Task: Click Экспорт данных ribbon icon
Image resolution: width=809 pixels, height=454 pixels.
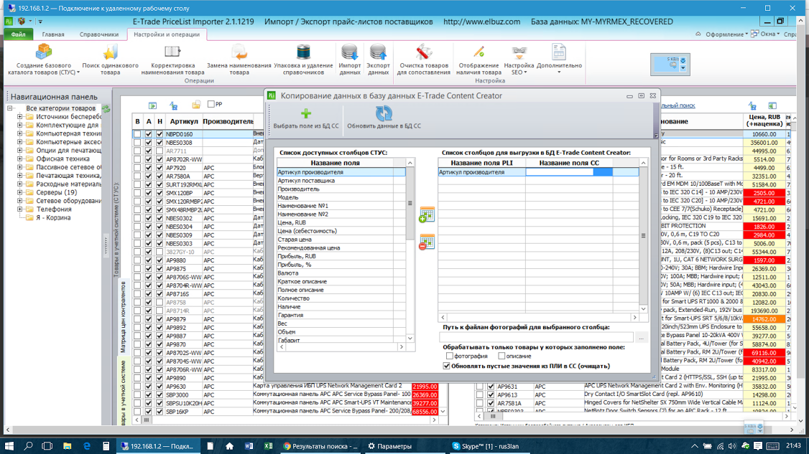Action: [378, 60]
